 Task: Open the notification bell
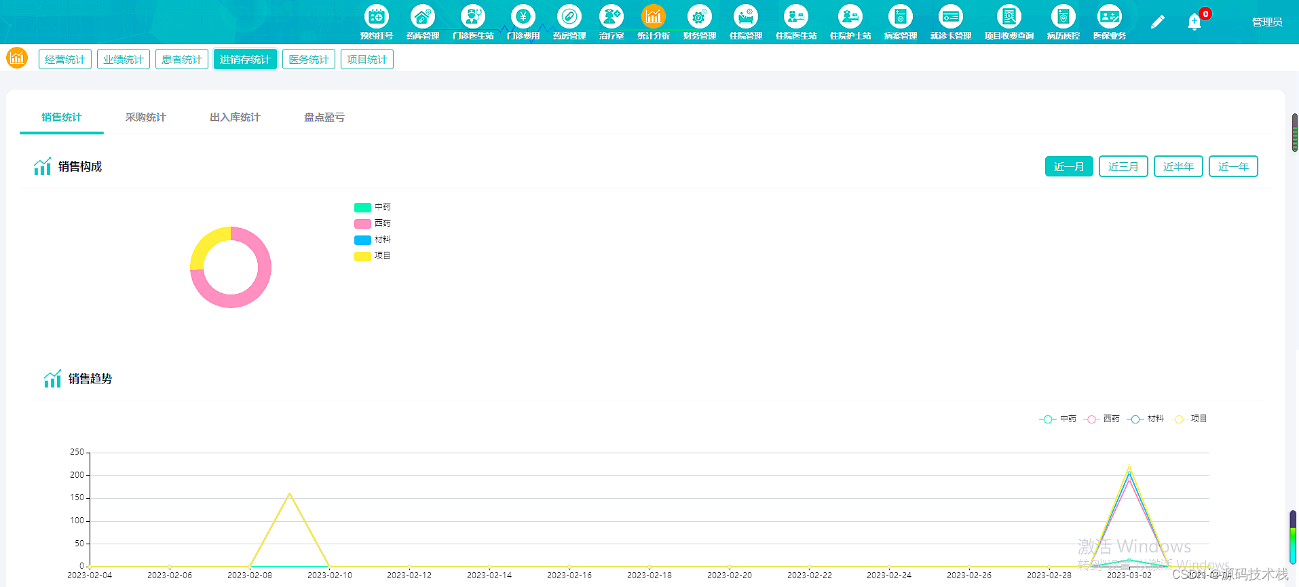click(x=1194, y=22)
